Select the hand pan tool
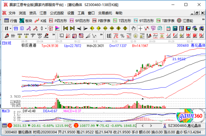 (x=133, y=29)
